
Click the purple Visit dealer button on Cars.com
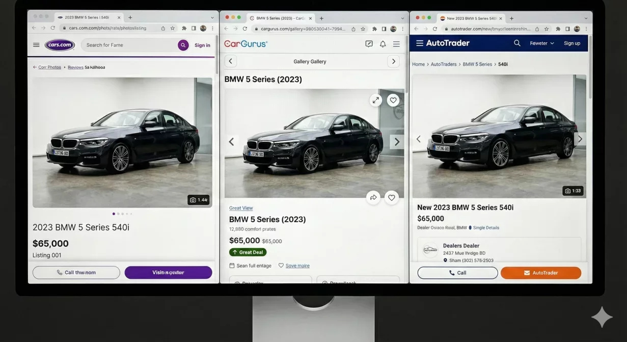point(168,273)
